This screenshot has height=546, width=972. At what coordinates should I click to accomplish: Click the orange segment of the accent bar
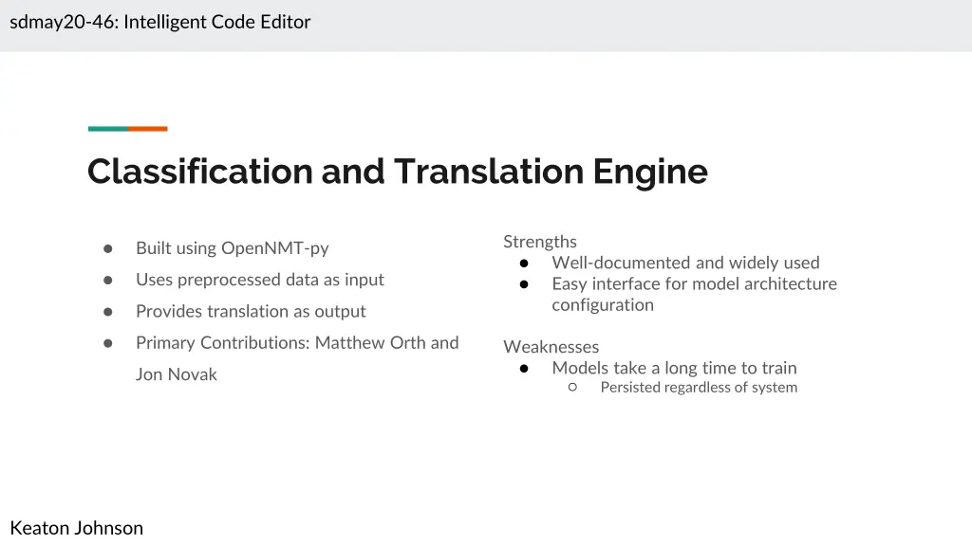[x=148, y=129]
